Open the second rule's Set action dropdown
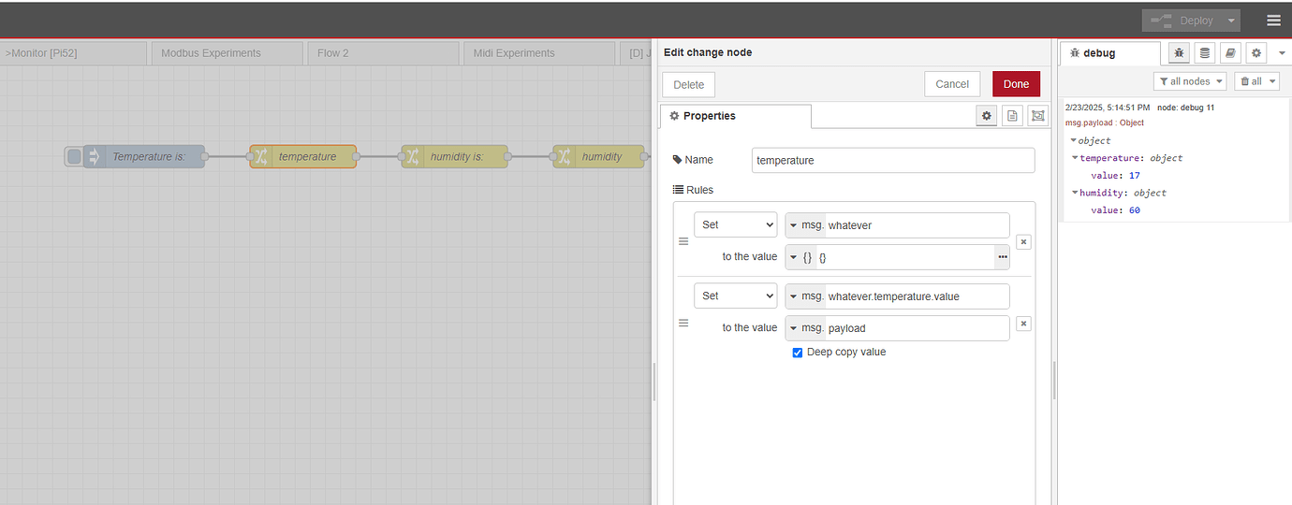This screenshot has height=505, width=1292. click(x=735, y=296)
